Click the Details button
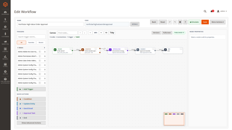Viewport: 232px width, 130px height. pos(134,24)
